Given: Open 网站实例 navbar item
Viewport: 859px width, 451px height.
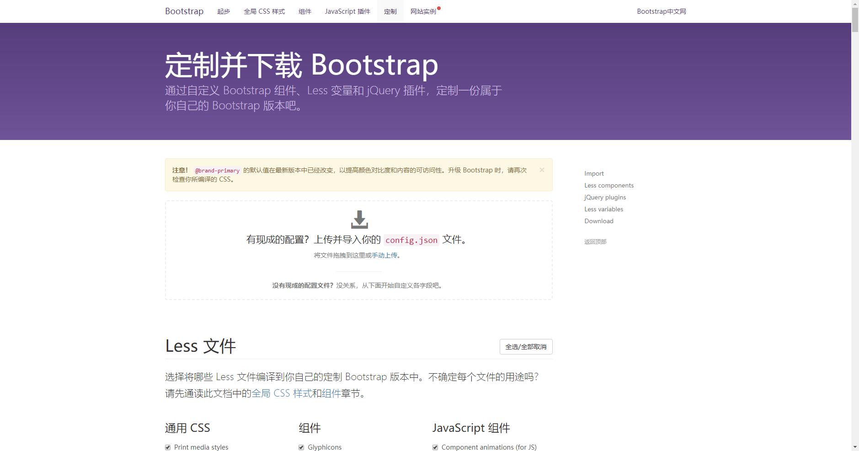Looking at the screenshot, I should coord(423,11).
